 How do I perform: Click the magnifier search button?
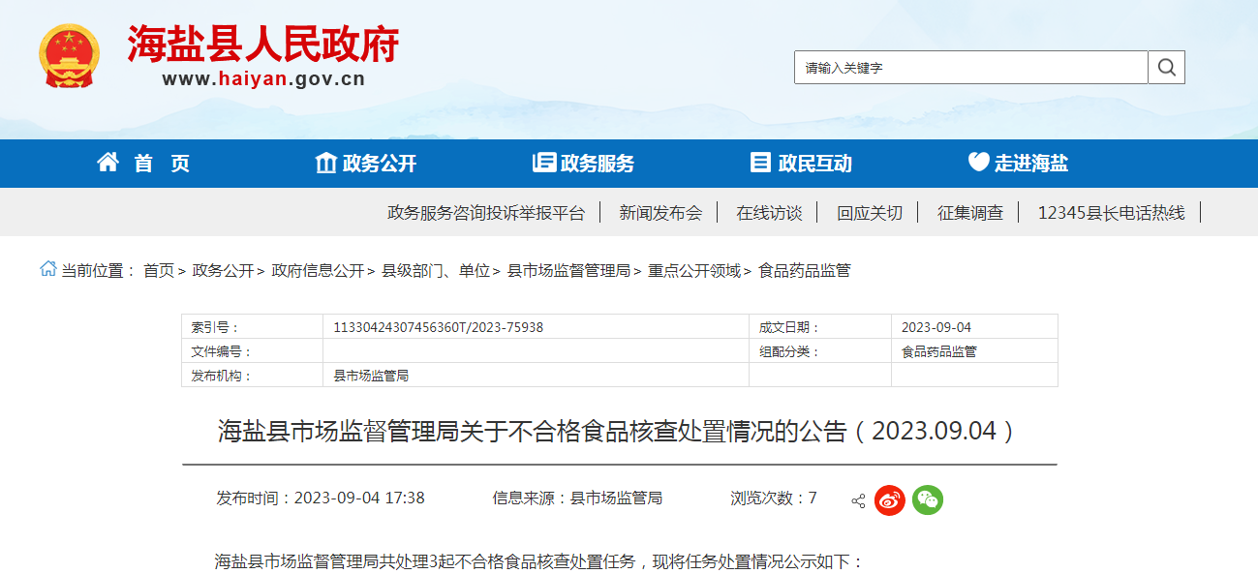coord(1167,67)
